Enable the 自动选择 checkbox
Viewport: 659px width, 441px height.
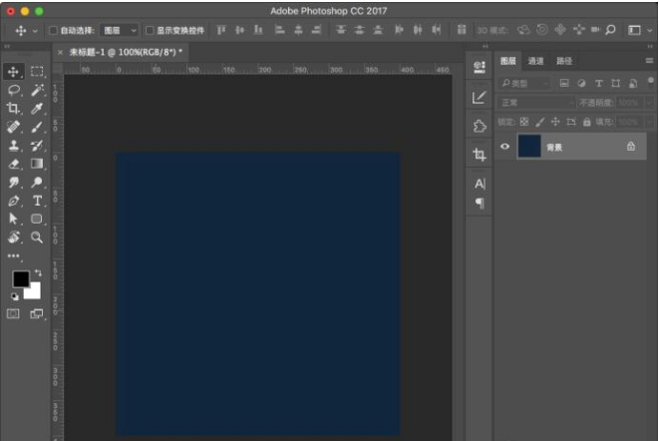[53, 31]
